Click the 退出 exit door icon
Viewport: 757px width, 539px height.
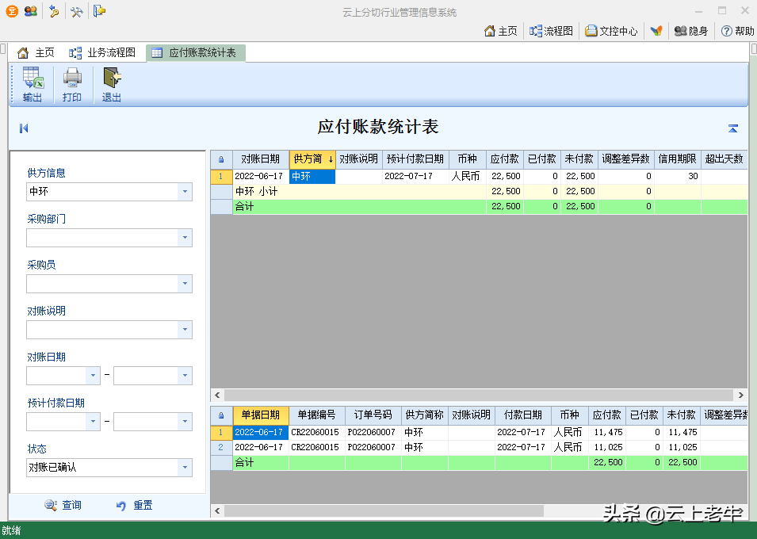[x=112, y=78]
